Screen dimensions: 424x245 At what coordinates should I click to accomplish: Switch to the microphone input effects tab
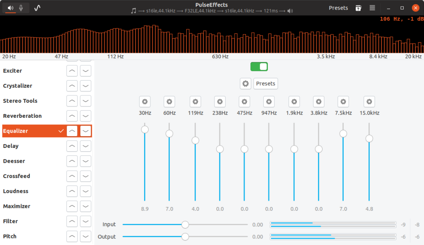[22, 8]
